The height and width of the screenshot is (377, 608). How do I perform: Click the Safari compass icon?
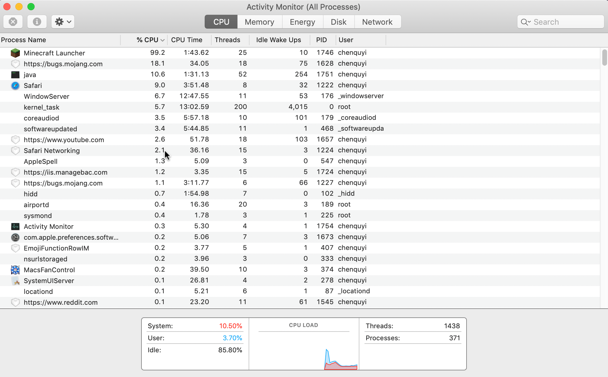pyautogui.click(x=15, y=86)
